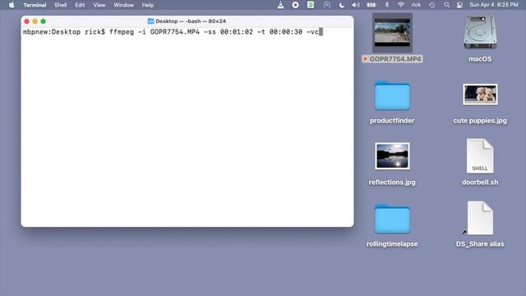Click the Terminal window title text
This screenshot has width=526, height=296.
click(x=191, y=21)
